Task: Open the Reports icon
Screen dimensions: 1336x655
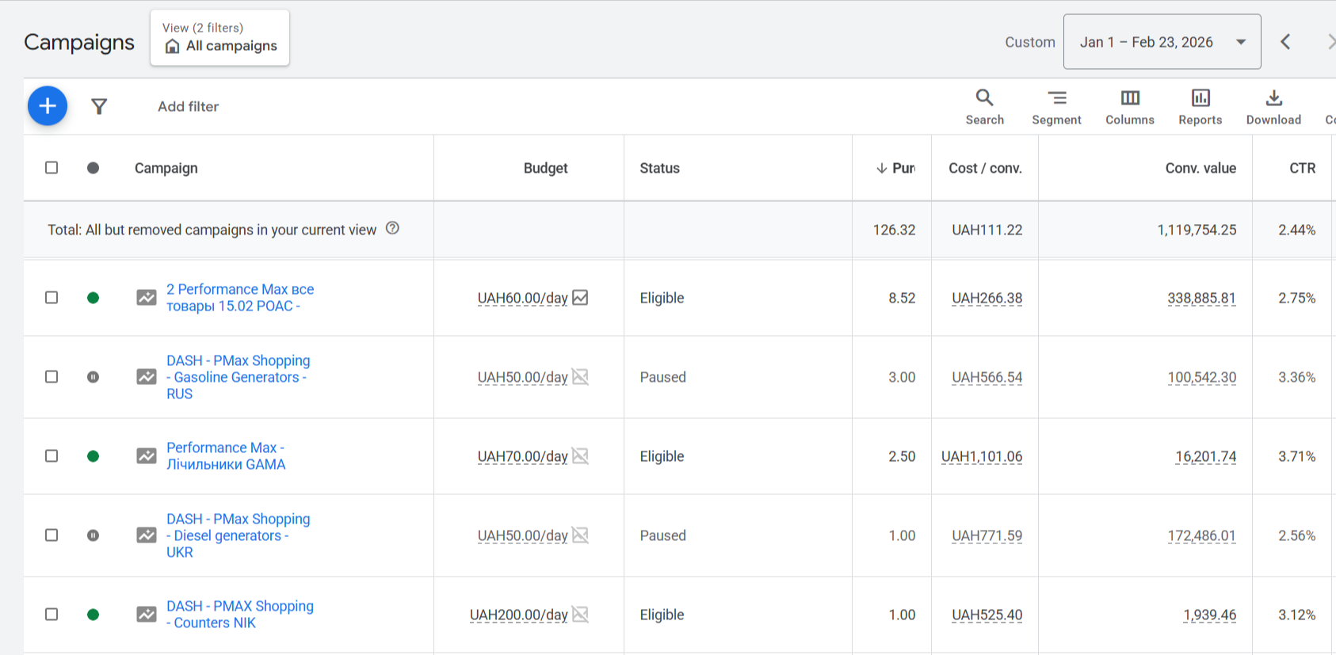Action: (x=1200, y=107)
